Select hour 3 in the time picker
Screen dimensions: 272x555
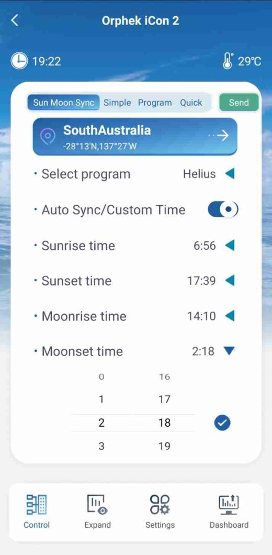(101, 446)
